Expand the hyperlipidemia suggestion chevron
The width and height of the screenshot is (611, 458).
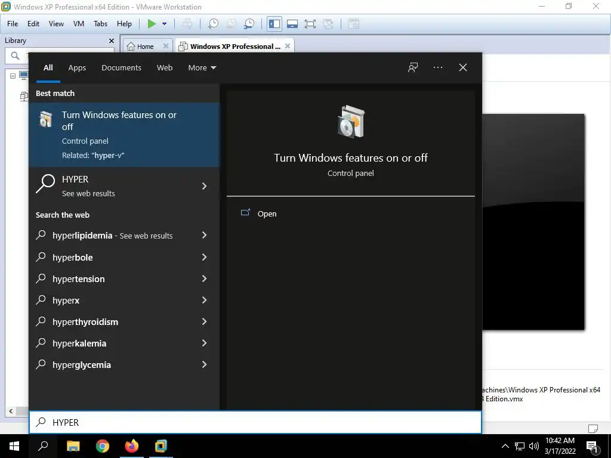click(x=204, y=235)
